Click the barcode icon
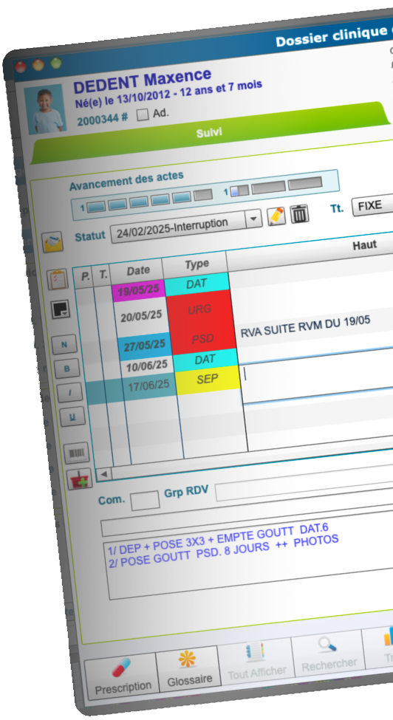Viewport: 393px width, 720px height. coord(76,453)
